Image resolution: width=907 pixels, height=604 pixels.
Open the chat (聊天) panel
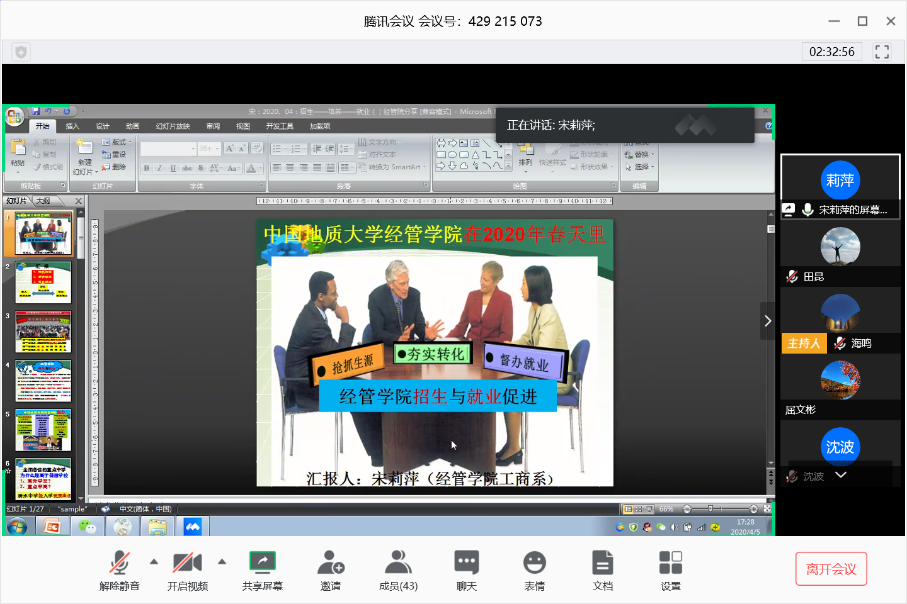pyautogui.click(x=466, y=569)
